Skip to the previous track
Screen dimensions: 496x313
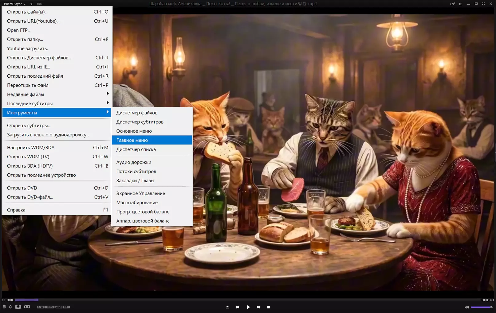pyautogui.click(x=238, y=307)
